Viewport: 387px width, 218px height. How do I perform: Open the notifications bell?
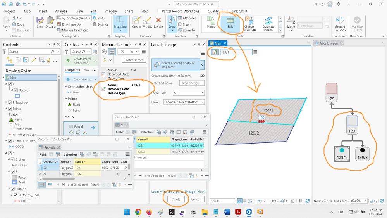338,4
